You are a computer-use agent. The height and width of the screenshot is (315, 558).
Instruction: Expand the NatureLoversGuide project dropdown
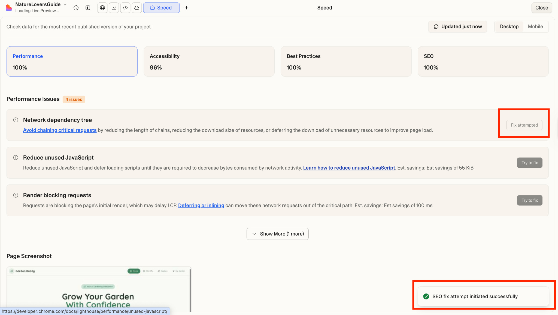pos(65,4)
